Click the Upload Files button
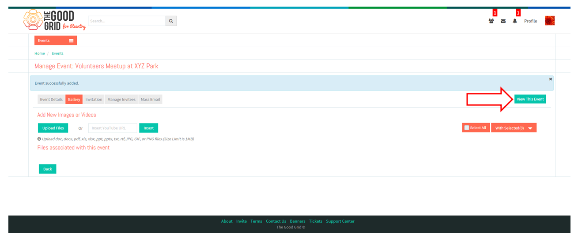The width and height of the screenshot is (578, 243). pos(53,128)
